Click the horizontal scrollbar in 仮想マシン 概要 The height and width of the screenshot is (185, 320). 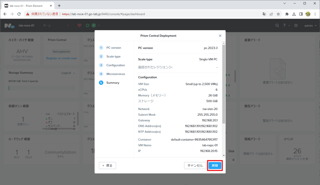point(59,129)
